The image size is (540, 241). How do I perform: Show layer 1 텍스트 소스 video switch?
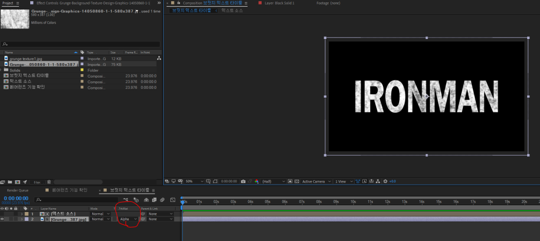(2, 214)
